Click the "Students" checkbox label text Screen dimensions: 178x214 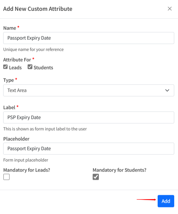43,68
